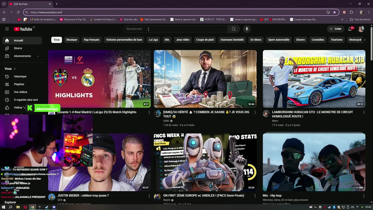Expand hidden bookmarks overflow chevron

342,20
